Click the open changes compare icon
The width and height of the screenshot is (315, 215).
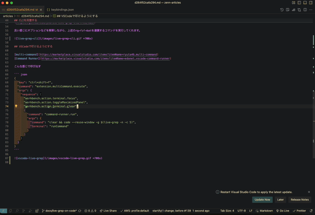tap(299, 10)
